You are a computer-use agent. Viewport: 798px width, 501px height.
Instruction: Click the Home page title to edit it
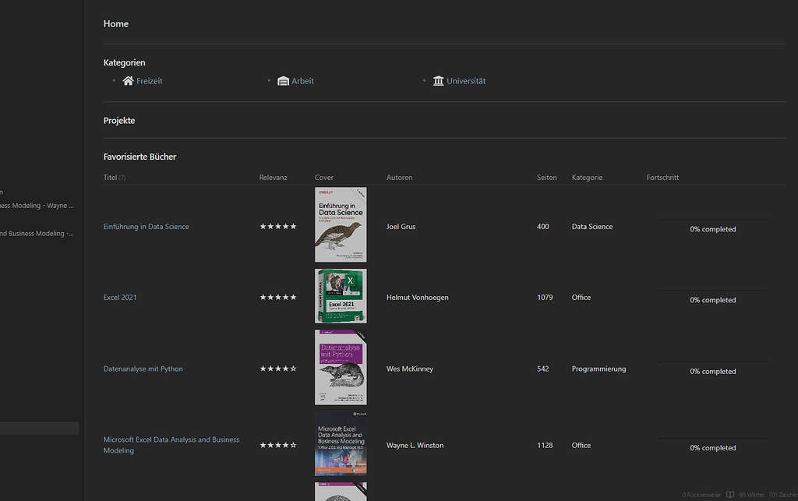pos(115,23)
